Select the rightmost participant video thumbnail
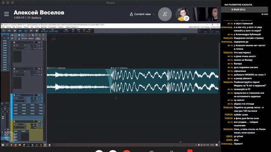The width and height of the screenshot is (271, 152). (205, 14)
